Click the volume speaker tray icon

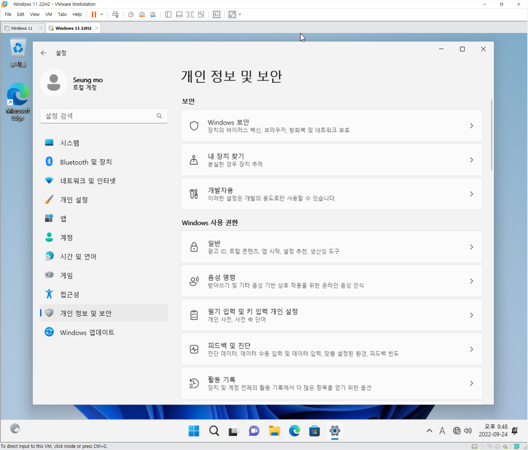click(x=468, y=431)
